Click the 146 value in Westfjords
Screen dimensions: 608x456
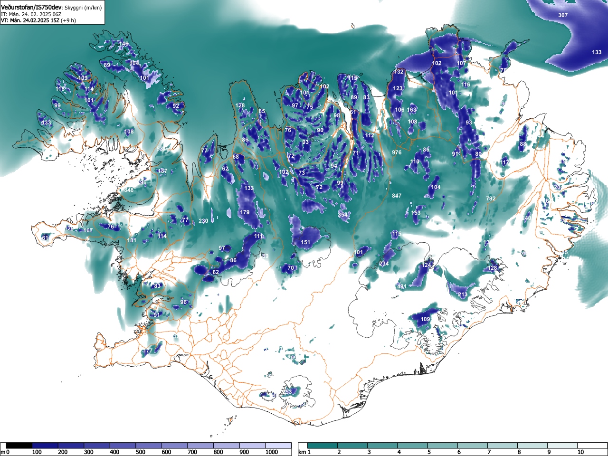pyautogui.click(x=123, y=44)
